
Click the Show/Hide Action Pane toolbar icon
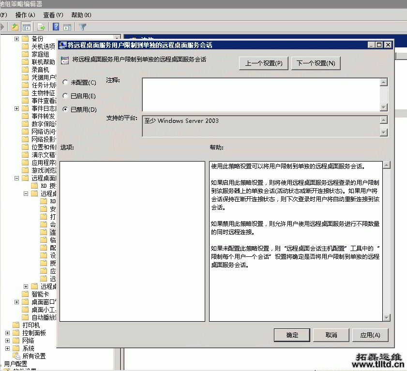point(67,27)
